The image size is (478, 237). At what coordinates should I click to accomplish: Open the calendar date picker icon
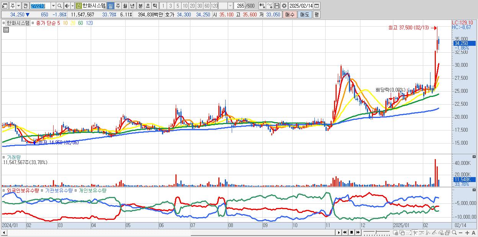tap(317, 6)
